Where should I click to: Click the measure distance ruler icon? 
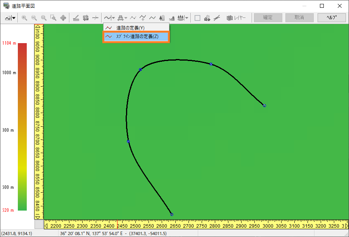click(x=76, y=18)
